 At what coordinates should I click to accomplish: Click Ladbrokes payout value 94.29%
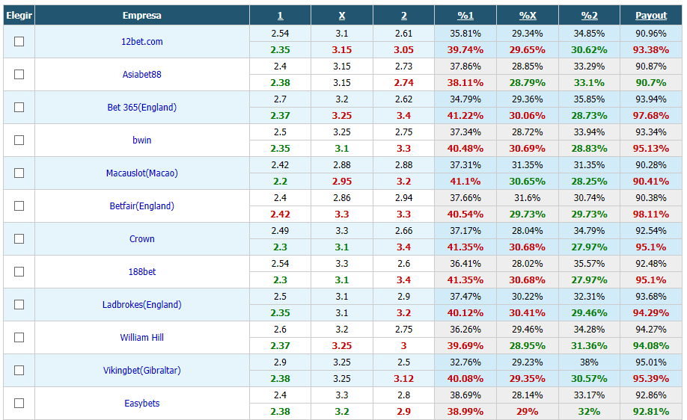click(x=651, y=313)
